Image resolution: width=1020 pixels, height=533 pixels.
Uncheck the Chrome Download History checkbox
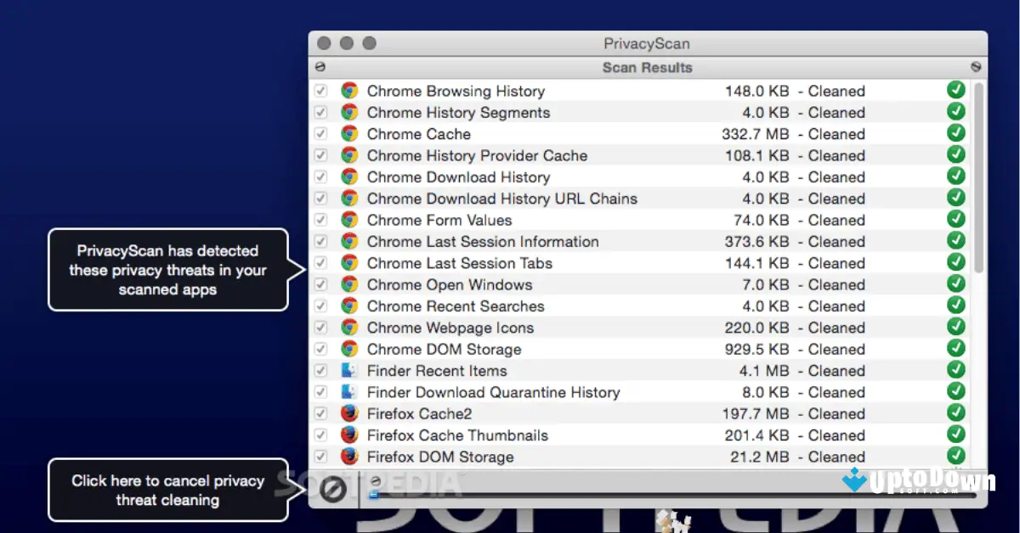click(320, 177)
